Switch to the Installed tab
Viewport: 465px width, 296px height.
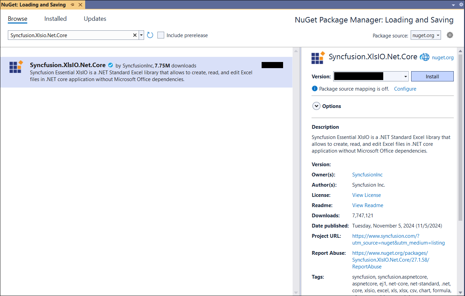pyautogui.click(x=56, y=19)
